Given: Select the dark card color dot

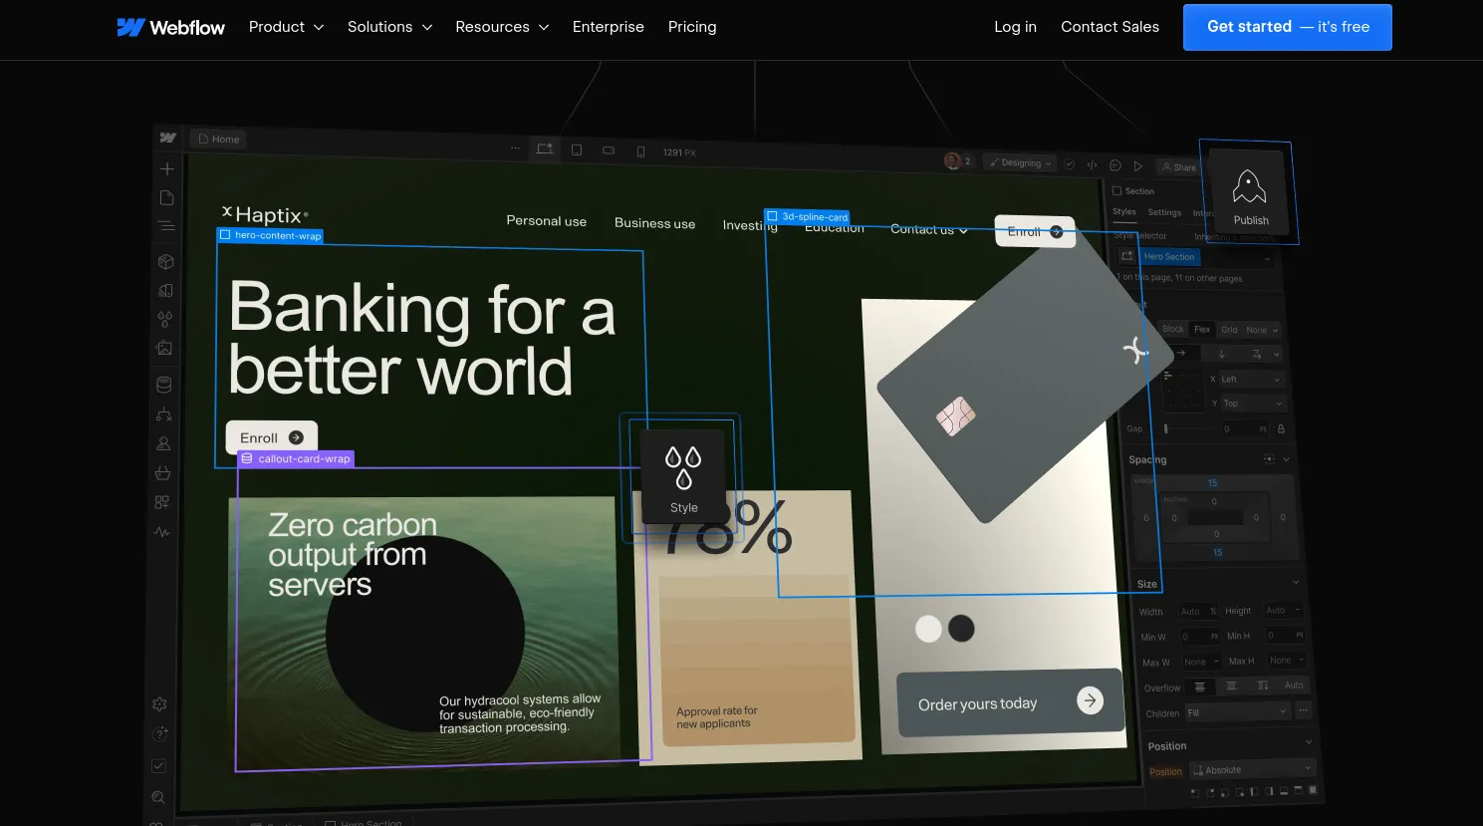Looking at the screenshot, I should pos(961,629).
